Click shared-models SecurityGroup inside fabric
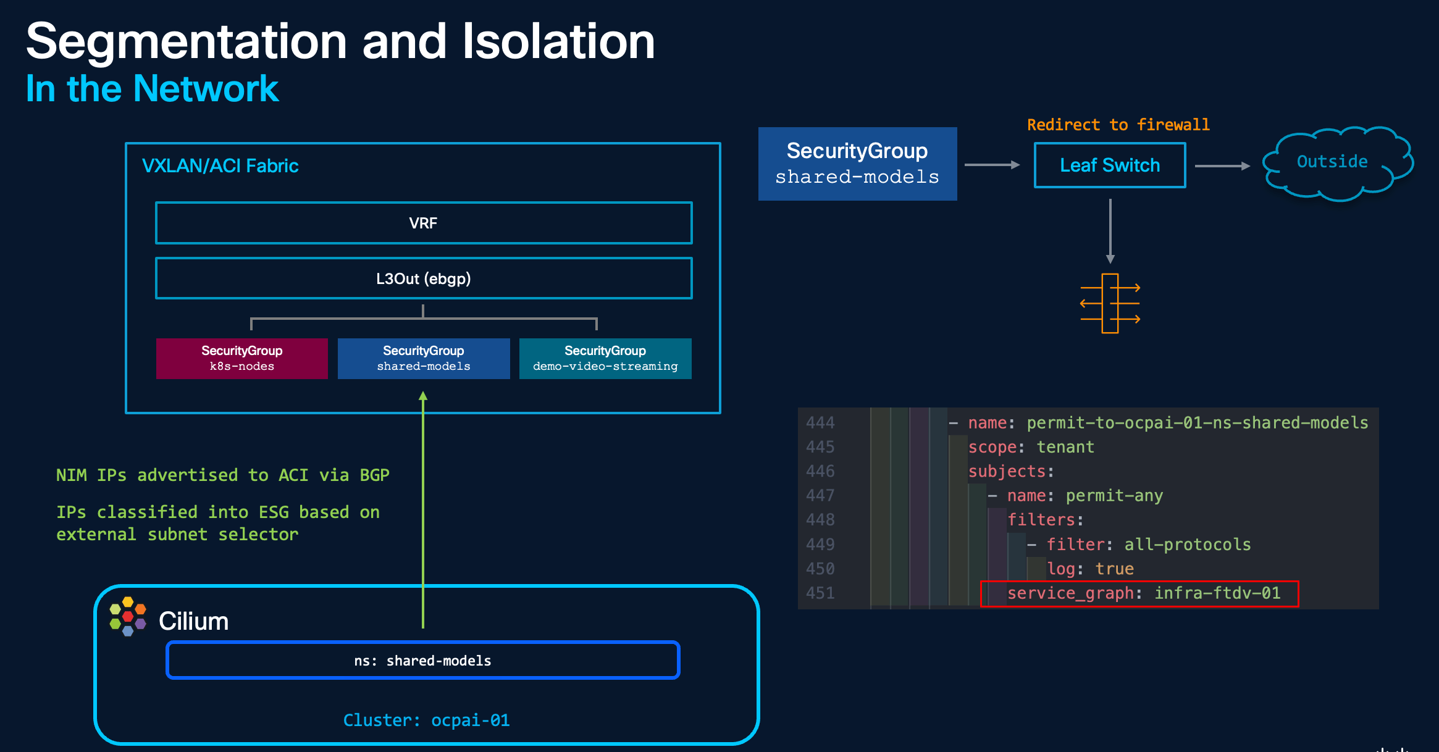 [x=424, y=358]
